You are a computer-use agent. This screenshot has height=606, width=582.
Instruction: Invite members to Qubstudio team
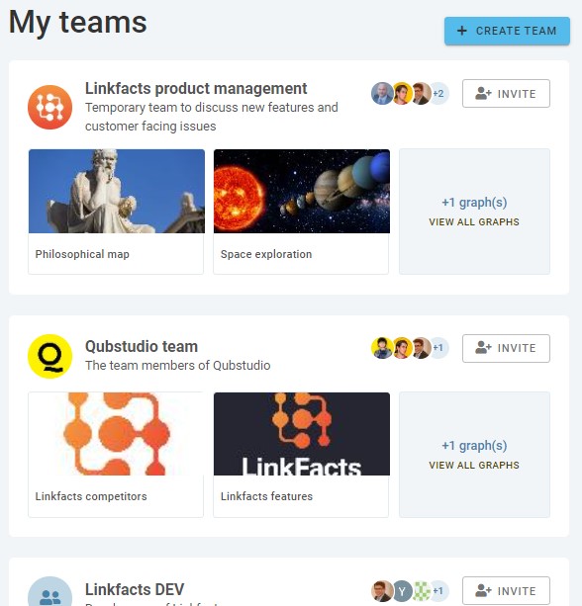tap(506, 348)
